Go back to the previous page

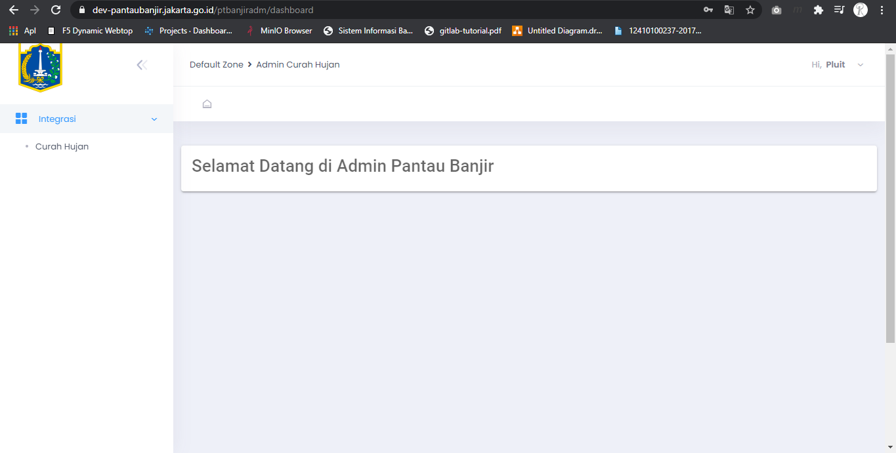[14, 10]
